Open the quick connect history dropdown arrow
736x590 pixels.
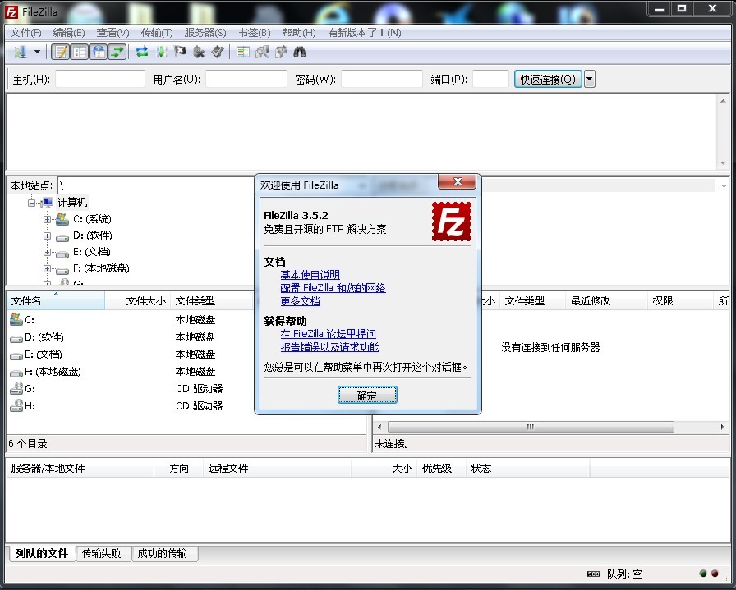(589, 80)
